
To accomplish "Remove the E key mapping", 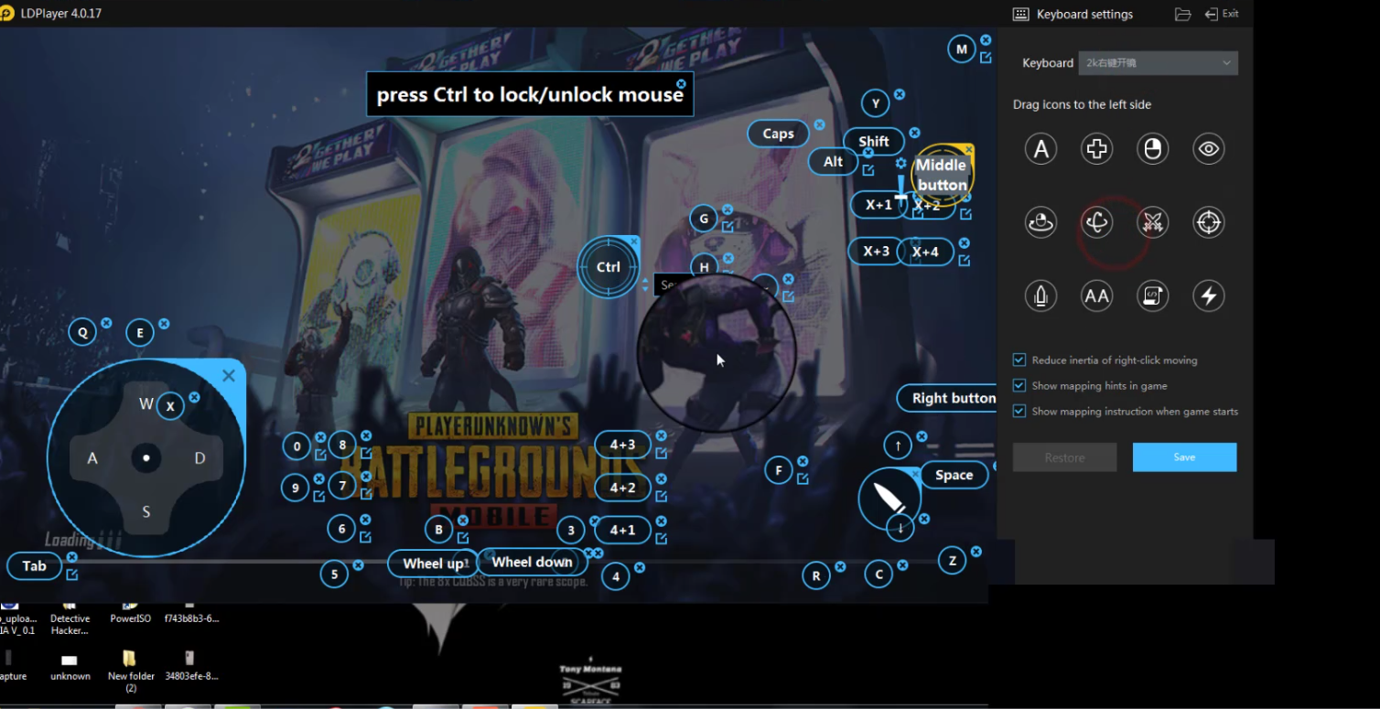I will tap(164, 324).
